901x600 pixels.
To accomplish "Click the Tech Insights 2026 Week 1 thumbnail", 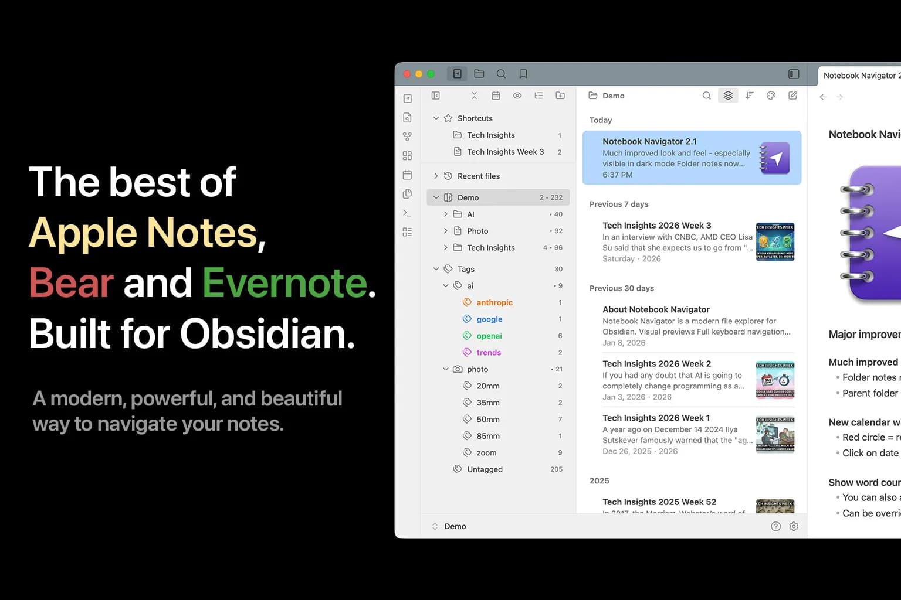I will (775, 434).
